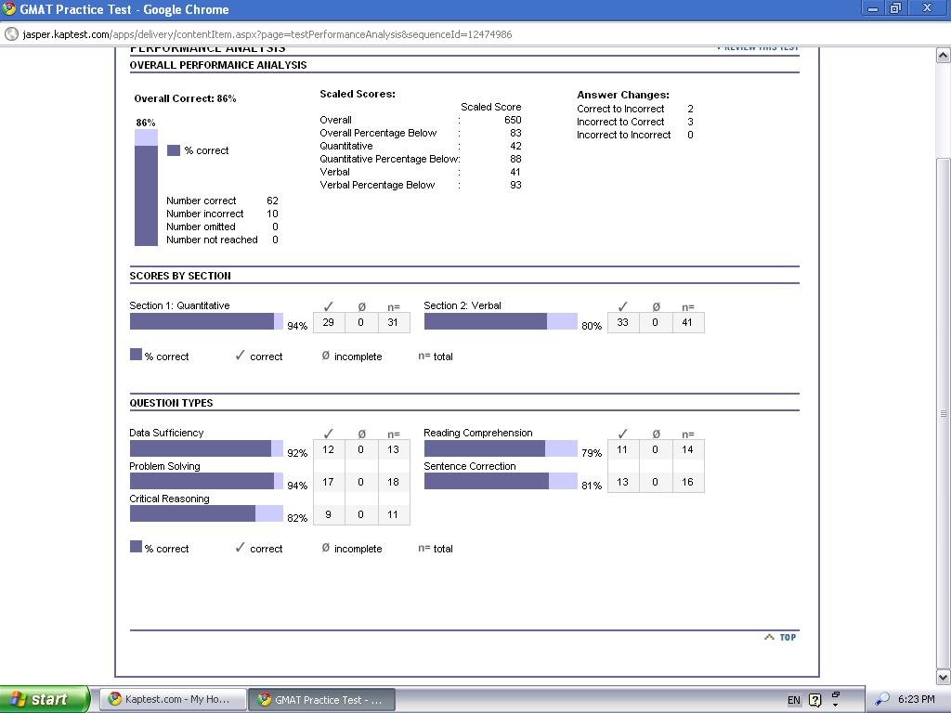951x713 pixels.
Task: Click the globe icon in address bar
Action: point(11,34)
